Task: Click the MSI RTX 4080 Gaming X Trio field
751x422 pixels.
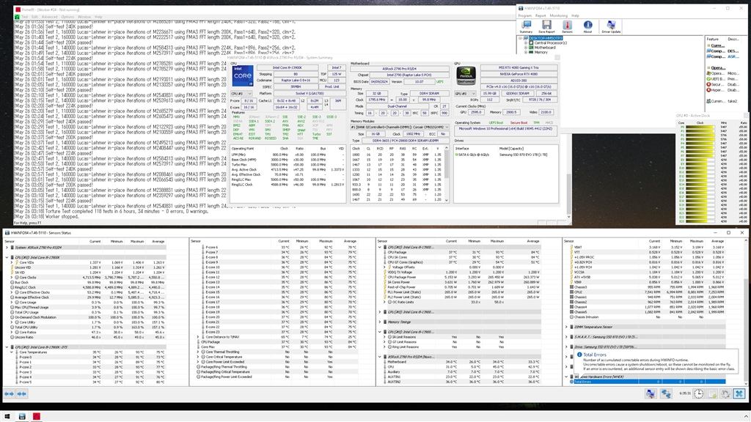Action: pyautogui.click(x=519, y=68)
